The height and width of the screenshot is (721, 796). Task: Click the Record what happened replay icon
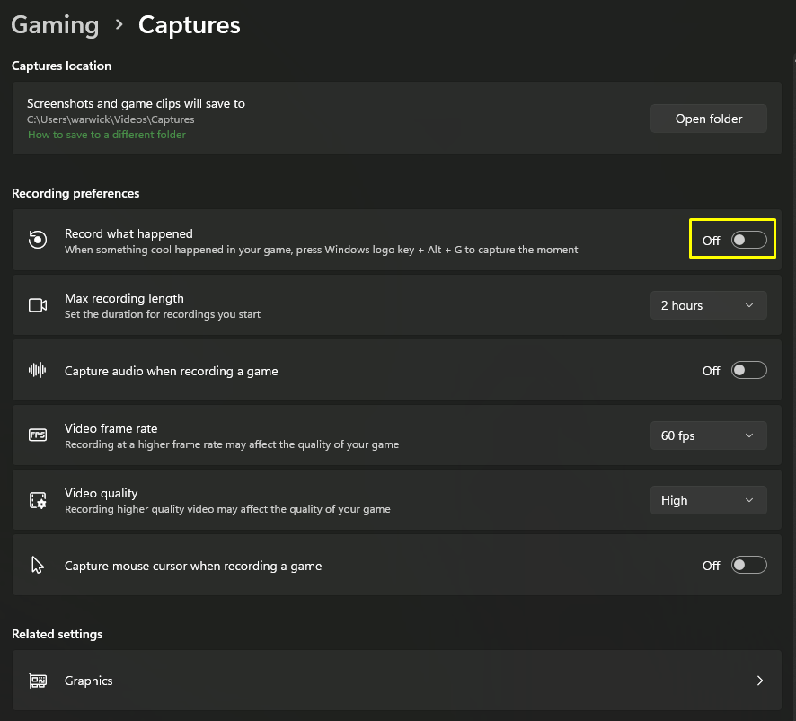[38, 241]
